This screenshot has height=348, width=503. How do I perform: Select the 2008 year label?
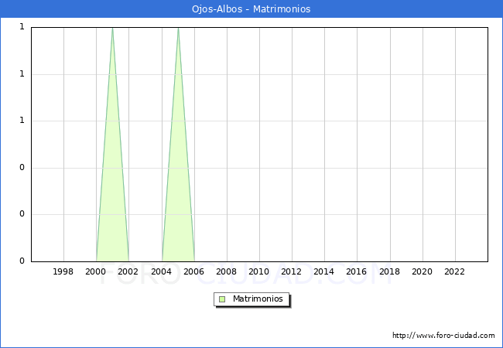[227, 271]
